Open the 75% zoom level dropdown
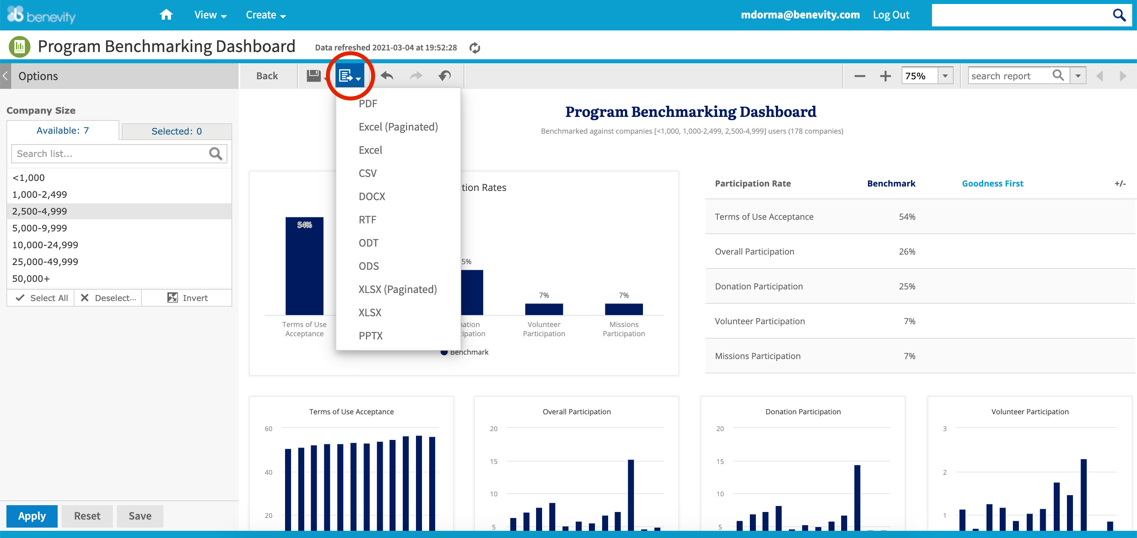This screenshot has width=1137, height=538. tap(945, 76)
